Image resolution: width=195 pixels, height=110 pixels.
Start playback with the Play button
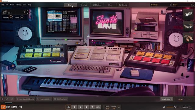pyautogui.click(x=80, y=107)
